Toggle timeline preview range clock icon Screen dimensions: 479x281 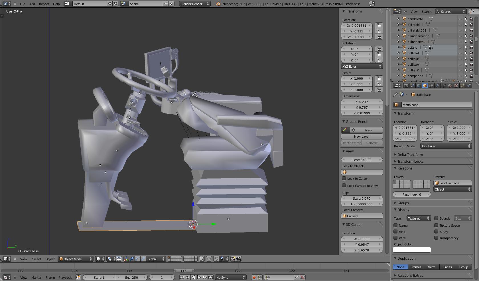coord(78,277)
